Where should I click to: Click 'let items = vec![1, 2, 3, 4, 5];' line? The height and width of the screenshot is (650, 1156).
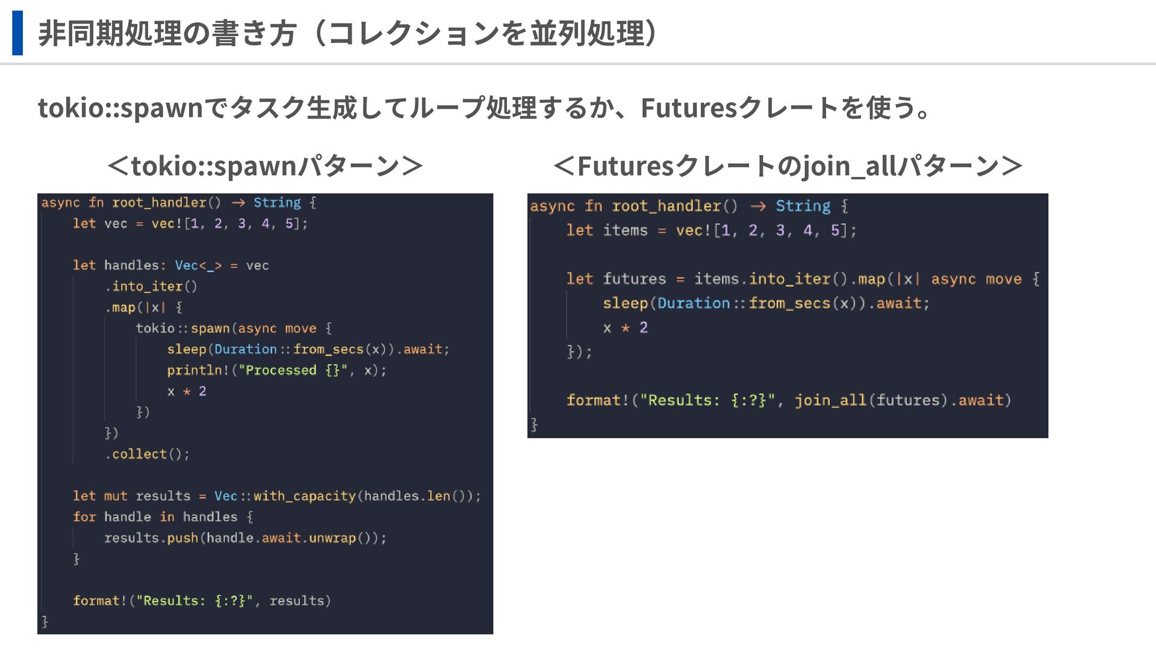coord(711,231)
